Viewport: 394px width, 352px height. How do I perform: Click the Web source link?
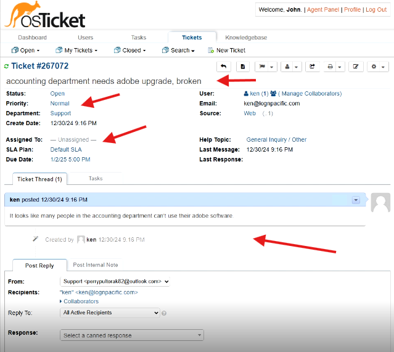point(250,113)
